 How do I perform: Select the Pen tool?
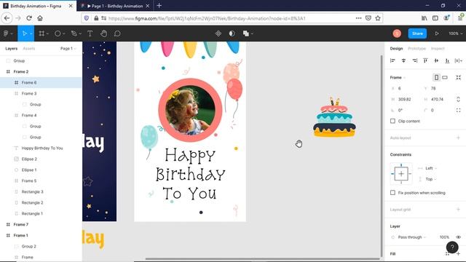click(x=74, y=33)
